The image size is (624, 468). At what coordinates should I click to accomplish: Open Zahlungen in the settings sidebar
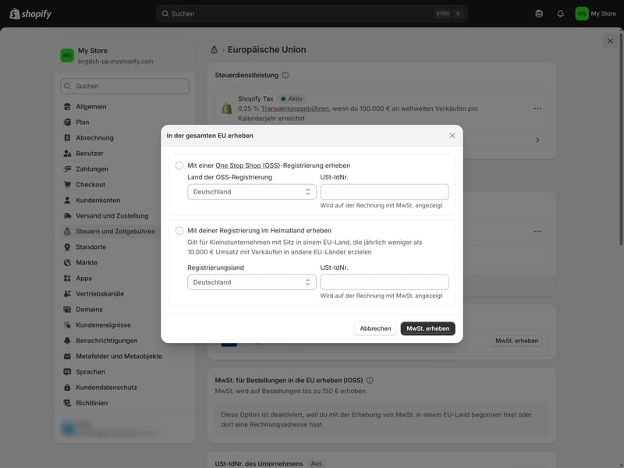coord(92,169)
